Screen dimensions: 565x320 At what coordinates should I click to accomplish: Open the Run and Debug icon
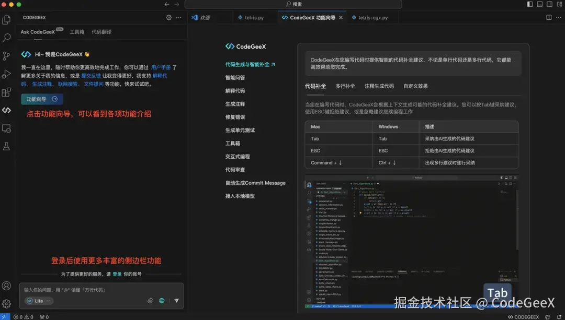coord(7,73)
